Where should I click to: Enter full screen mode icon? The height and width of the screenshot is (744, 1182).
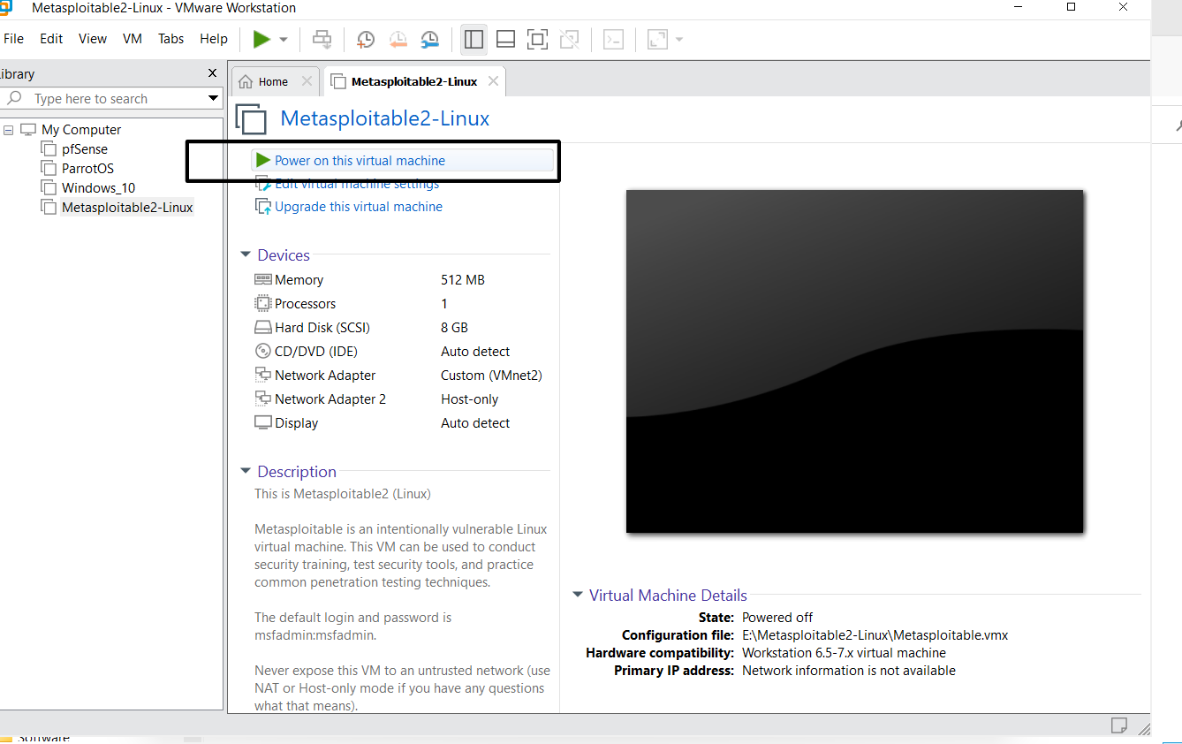click(x=537, y=39)
